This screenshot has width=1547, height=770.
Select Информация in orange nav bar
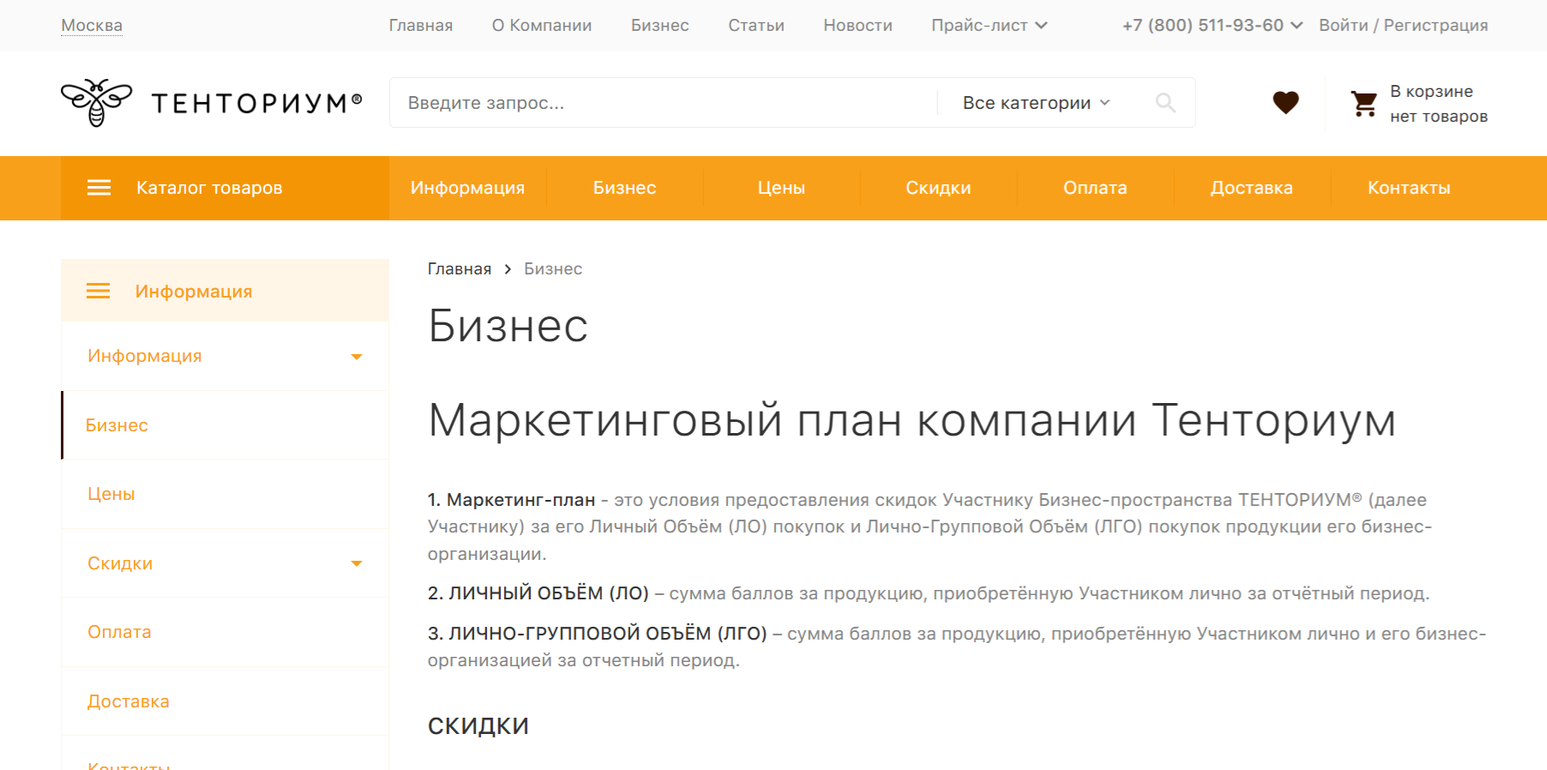467,188
